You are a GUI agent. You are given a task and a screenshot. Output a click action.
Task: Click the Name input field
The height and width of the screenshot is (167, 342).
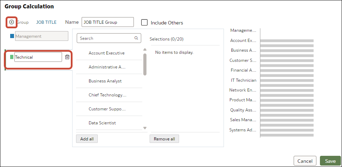[x=108, y=22]
